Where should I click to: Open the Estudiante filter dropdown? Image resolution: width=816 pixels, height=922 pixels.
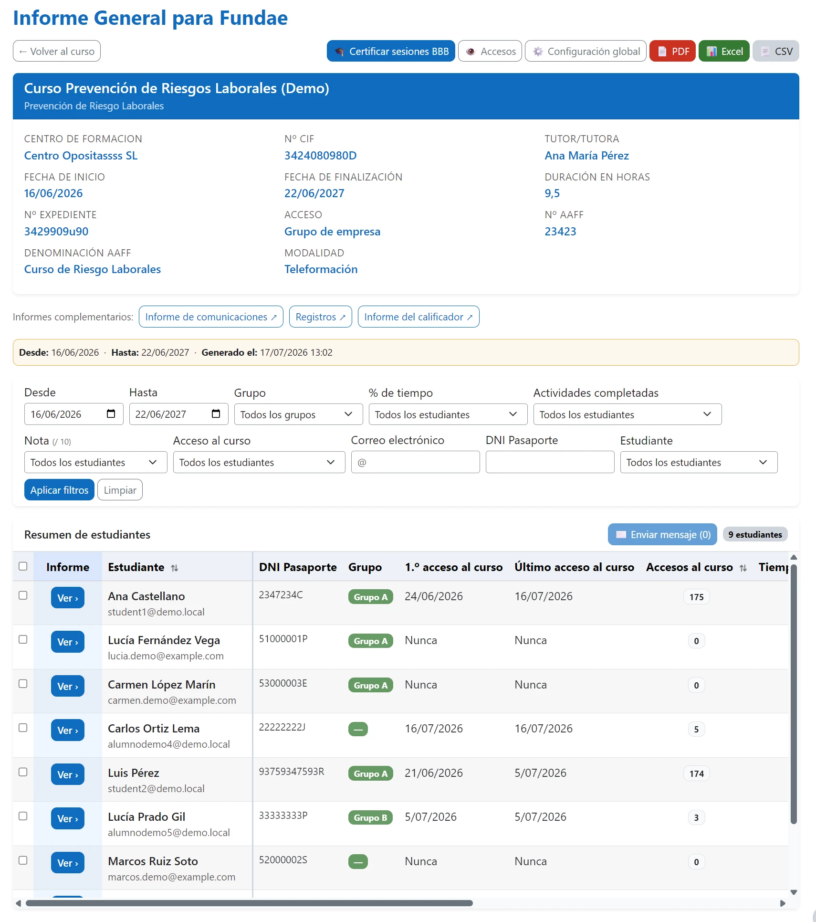699,462
